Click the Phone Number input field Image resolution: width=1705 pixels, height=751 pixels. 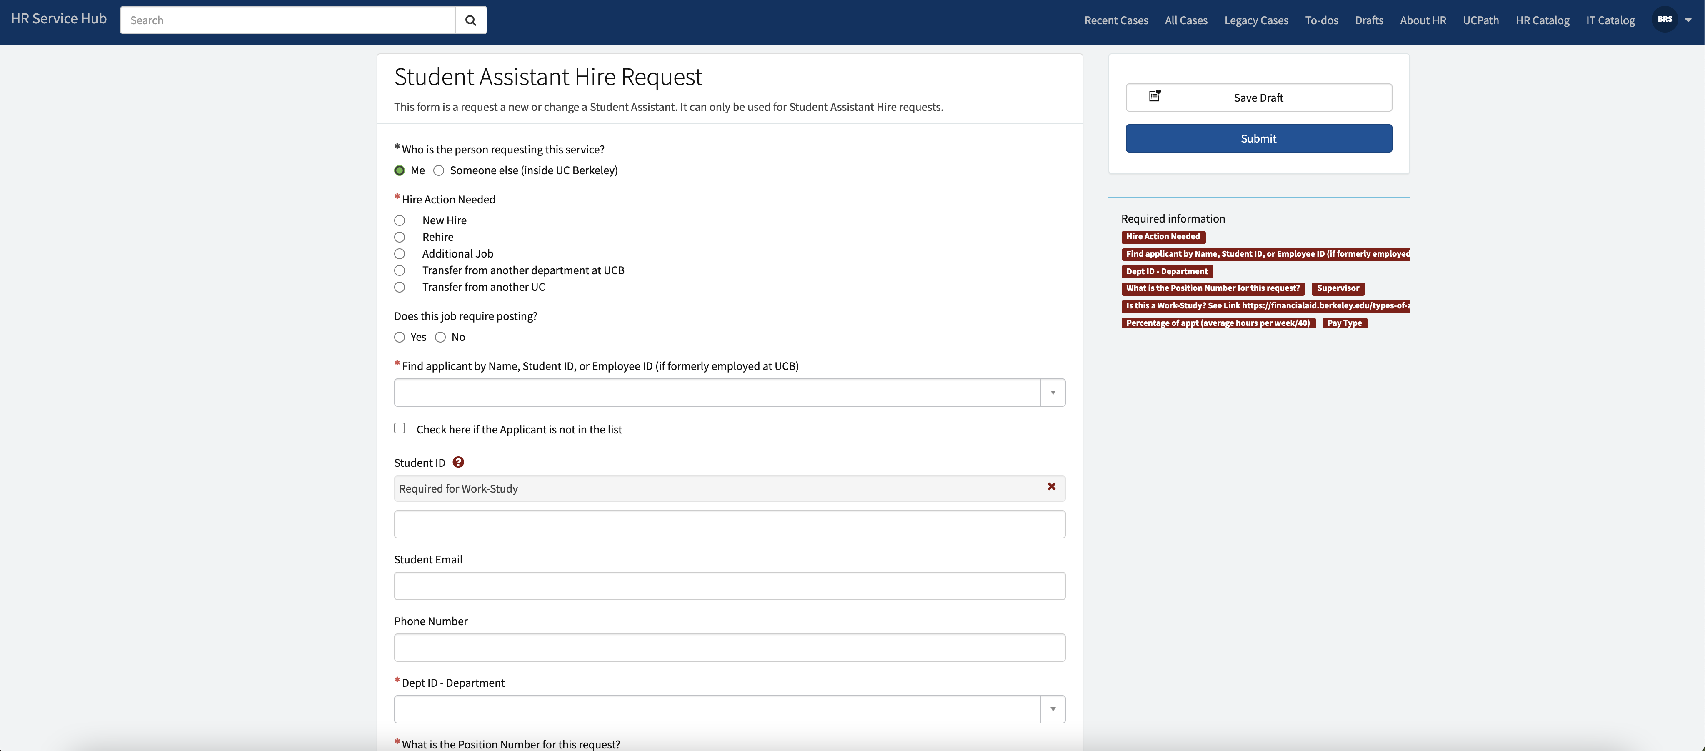click(x=730, y=647)
